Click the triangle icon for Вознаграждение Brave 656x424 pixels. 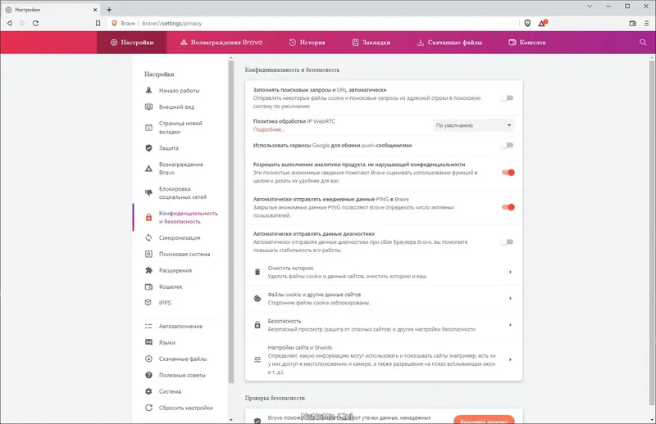point(148,169)
